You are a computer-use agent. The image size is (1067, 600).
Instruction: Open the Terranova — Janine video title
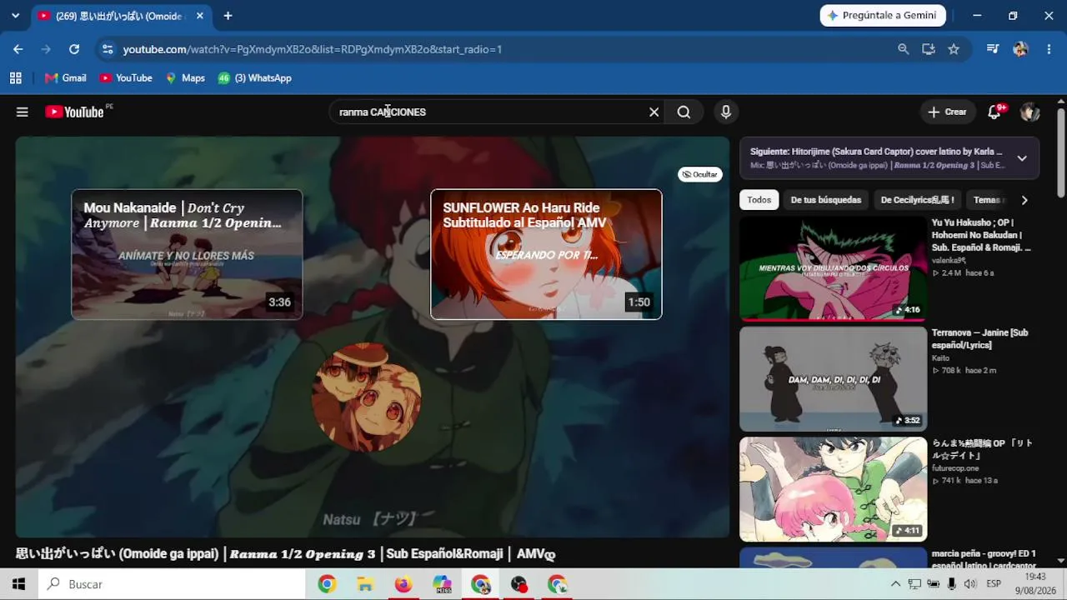(x=980, y=339)
